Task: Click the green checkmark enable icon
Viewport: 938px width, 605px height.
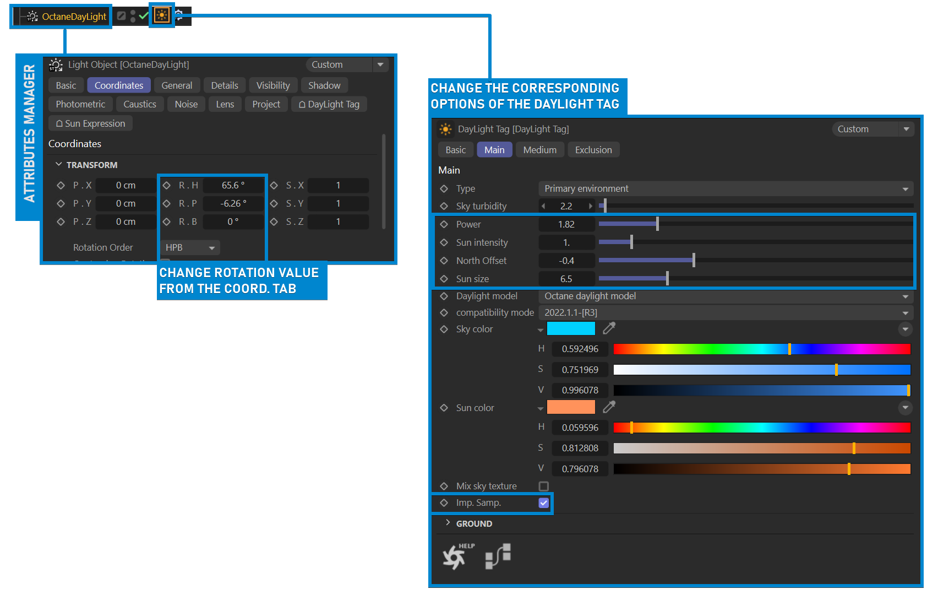Action: [x=144, y=16]
